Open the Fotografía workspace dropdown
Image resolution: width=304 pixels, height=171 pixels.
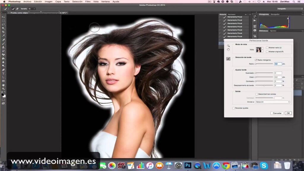coord(289,9)
